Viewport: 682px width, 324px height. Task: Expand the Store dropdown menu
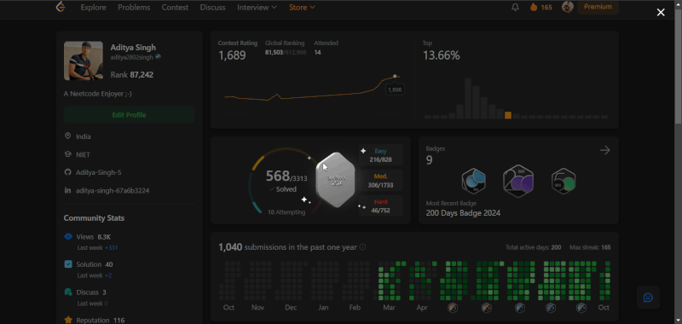302,8
